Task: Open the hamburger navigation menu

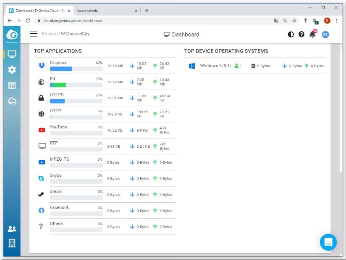Action: pos(34,34)
